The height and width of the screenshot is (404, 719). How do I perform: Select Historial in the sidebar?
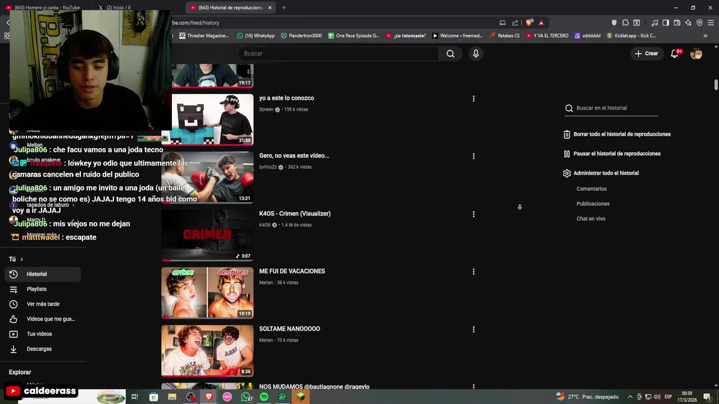point(43,274)
